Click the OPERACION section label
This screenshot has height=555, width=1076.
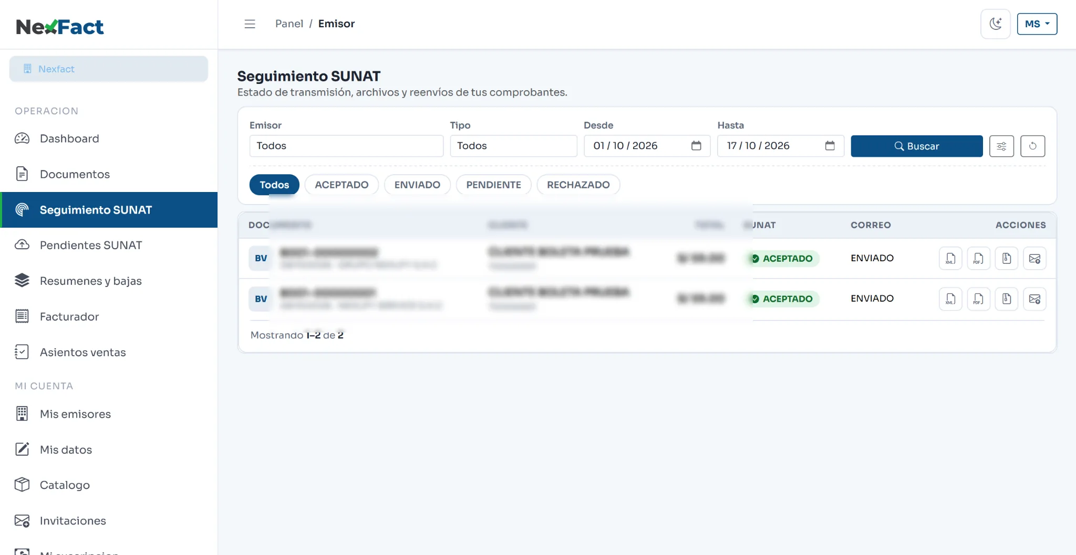[x=46, y=111]
